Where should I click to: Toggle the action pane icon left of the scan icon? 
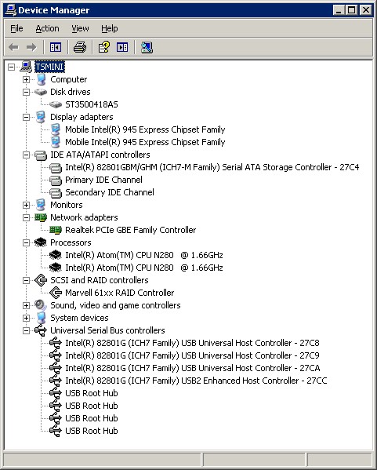click(x=122, y=47)
